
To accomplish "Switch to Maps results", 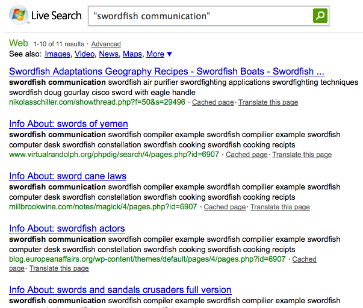I will coord(132,54).
